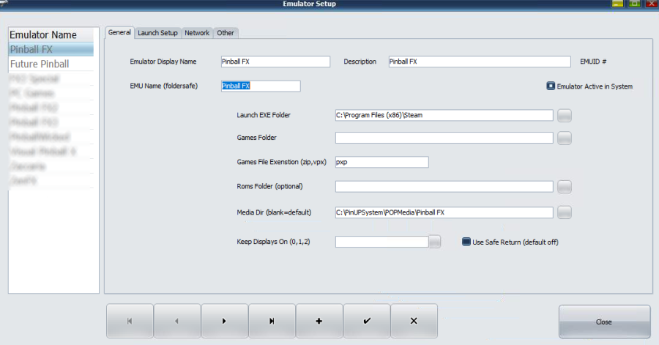Screen dimensions: 659x345
Task: Browse for Media Dir path
Action: coord(565,212)
